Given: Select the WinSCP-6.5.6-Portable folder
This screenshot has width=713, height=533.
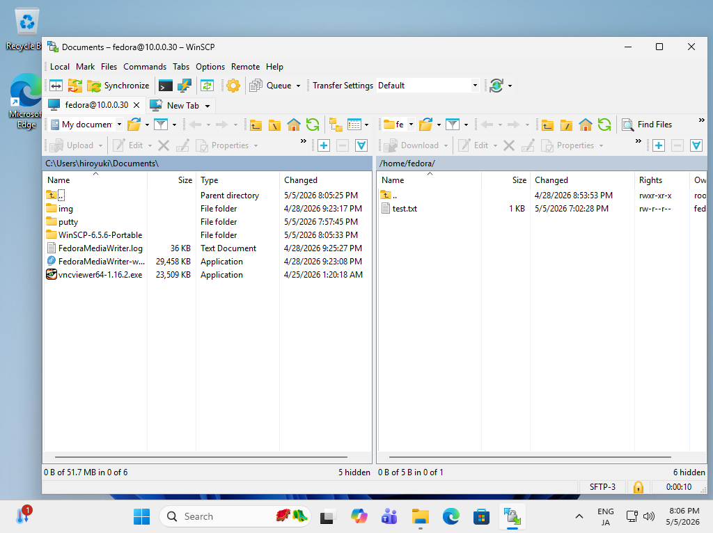Looking at the screenshot, I should (x=100, y=235).
